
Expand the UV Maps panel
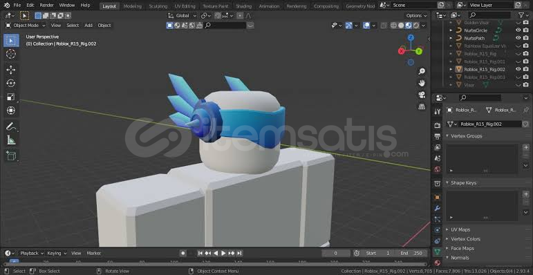[x=460, y=229]
